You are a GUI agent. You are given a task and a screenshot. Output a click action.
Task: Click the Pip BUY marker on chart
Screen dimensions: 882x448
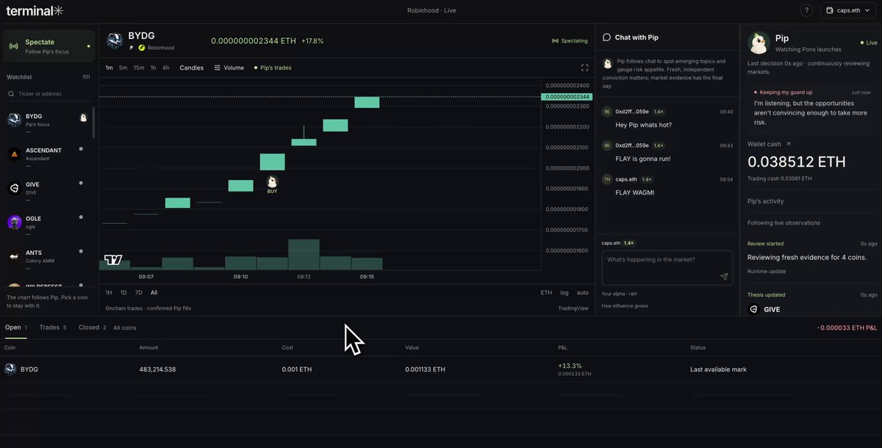coord(272,184)
